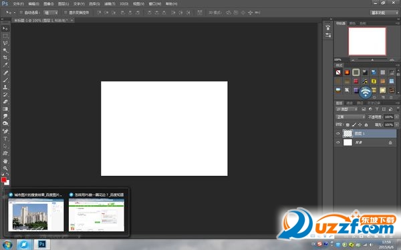
Task: Open the layer filter type dropdown
Action: click(x=346, y=109)
